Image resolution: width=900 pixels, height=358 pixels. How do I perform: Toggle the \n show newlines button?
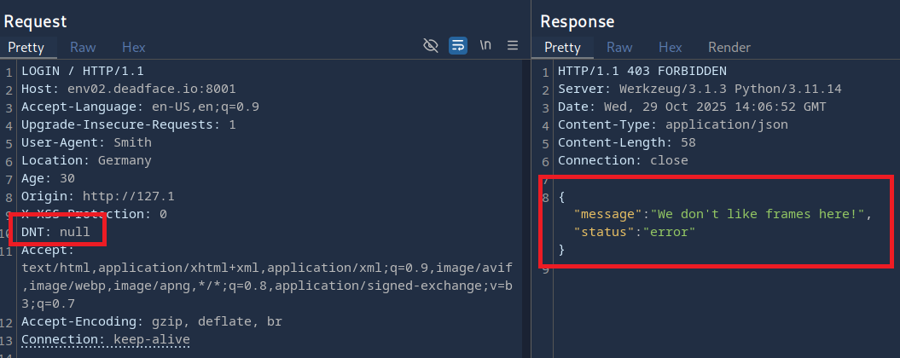485,45
